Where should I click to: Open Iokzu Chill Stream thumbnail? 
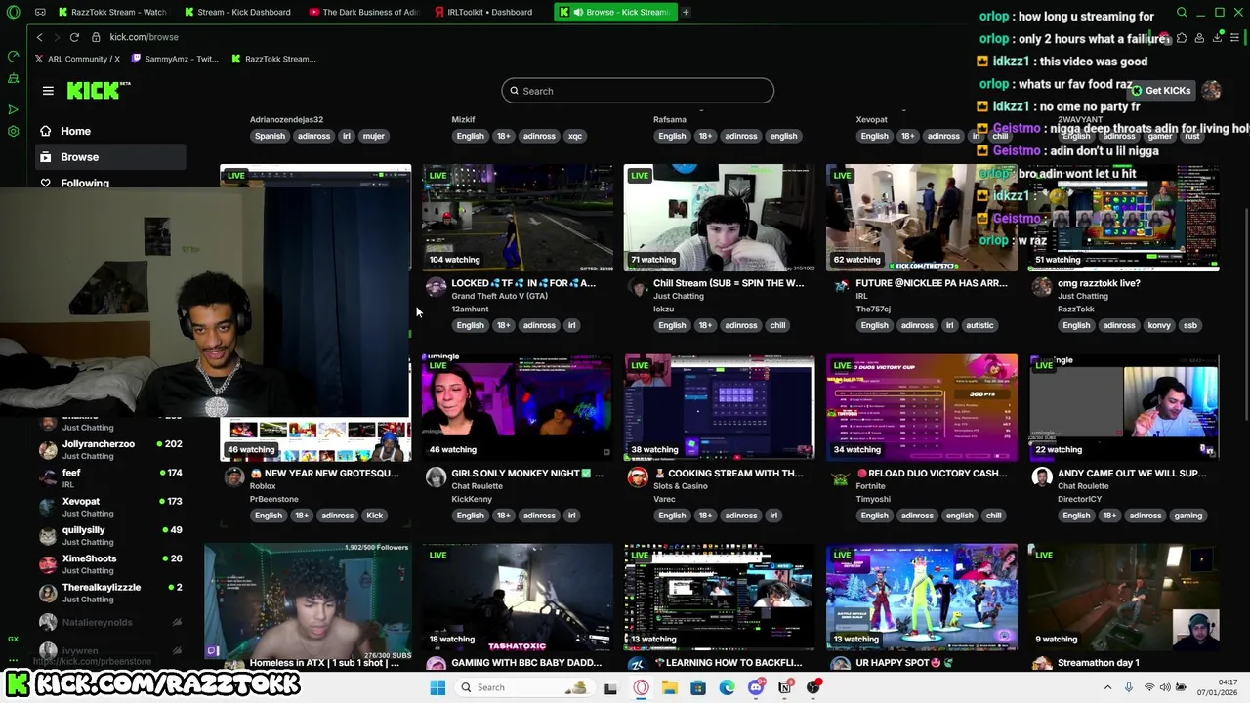click(720, 218)
